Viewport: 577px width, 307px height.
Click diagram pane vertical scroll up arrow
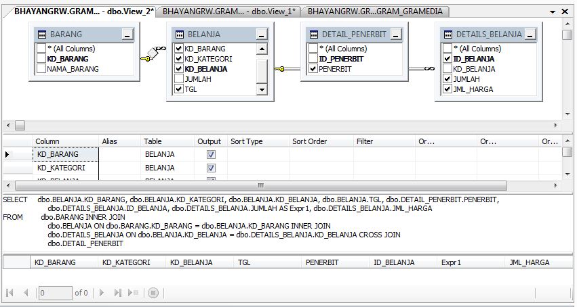pyautogui.click(x=567, y=24)
